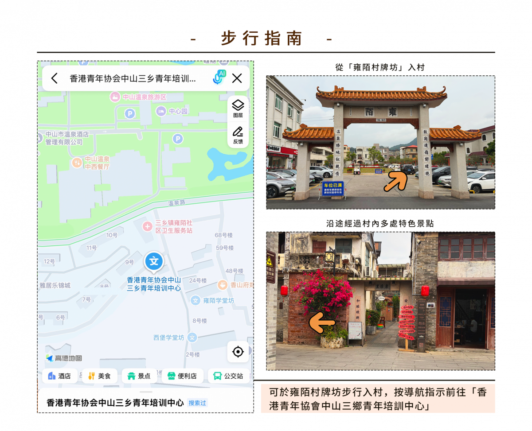Image resolution: width=532 pixels, height=431 pixels.
Task: Tap the 便利店 category chip
Action: click(182, 376)
